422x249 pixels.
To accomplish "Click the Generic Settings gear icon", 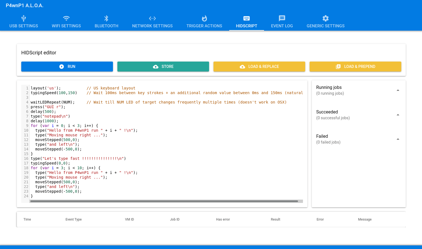I will [325, 18].
